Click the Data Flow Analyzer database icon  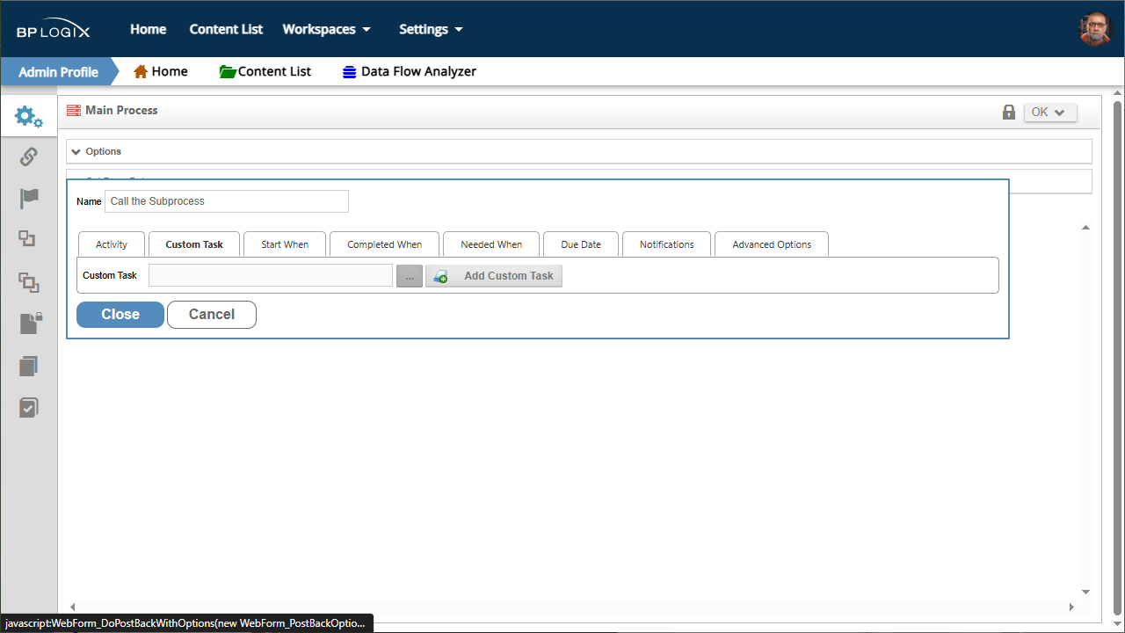[350, 72]
